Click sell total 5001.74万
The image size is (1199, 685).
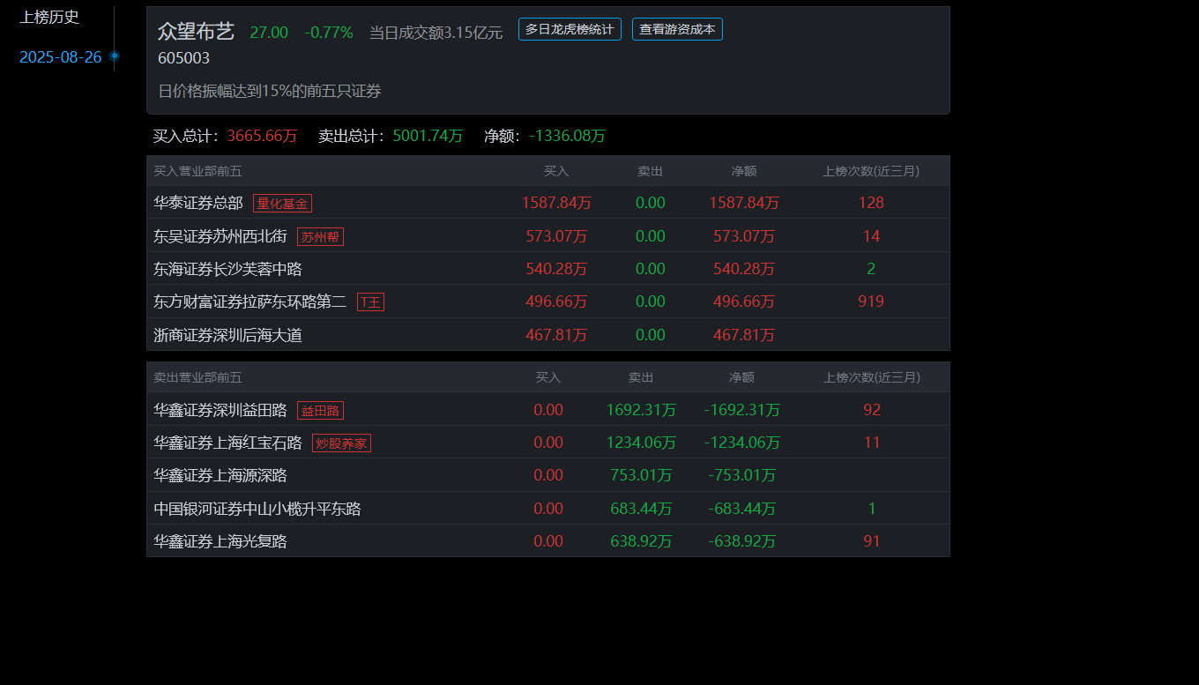click(x=428, y=136)
